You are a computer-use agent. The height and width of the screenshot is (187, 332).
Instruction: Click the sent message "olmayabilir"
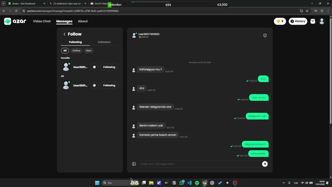tap(258, 153)
